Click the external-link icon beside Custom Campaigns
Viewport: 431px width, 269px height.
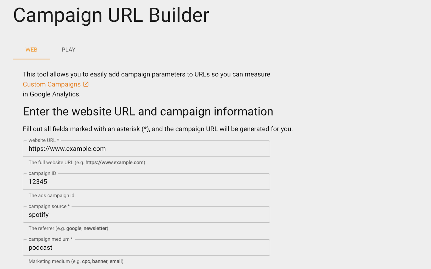tap(86, 84)
